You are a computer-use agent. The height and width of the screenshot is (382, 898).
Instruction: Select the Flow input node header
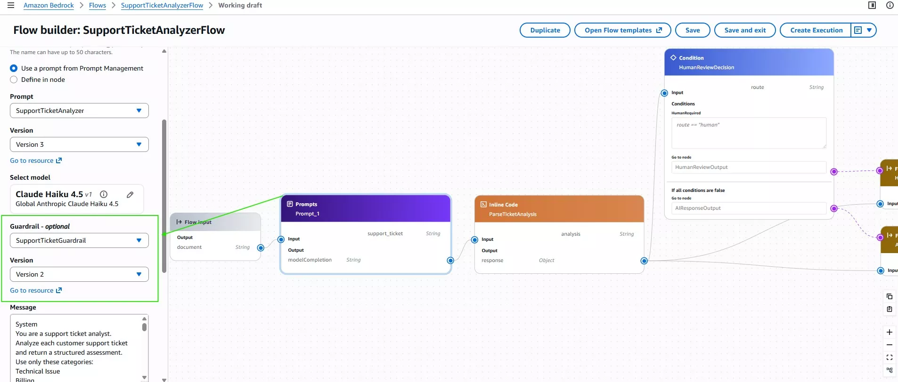click(215, 222)
